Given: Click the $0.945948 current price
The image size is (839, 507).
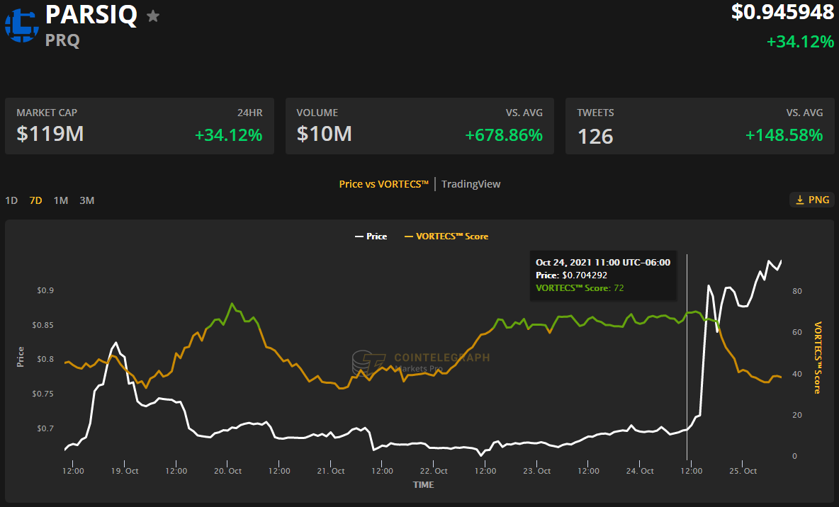Looking at the screenshot, I should point(782,12).
